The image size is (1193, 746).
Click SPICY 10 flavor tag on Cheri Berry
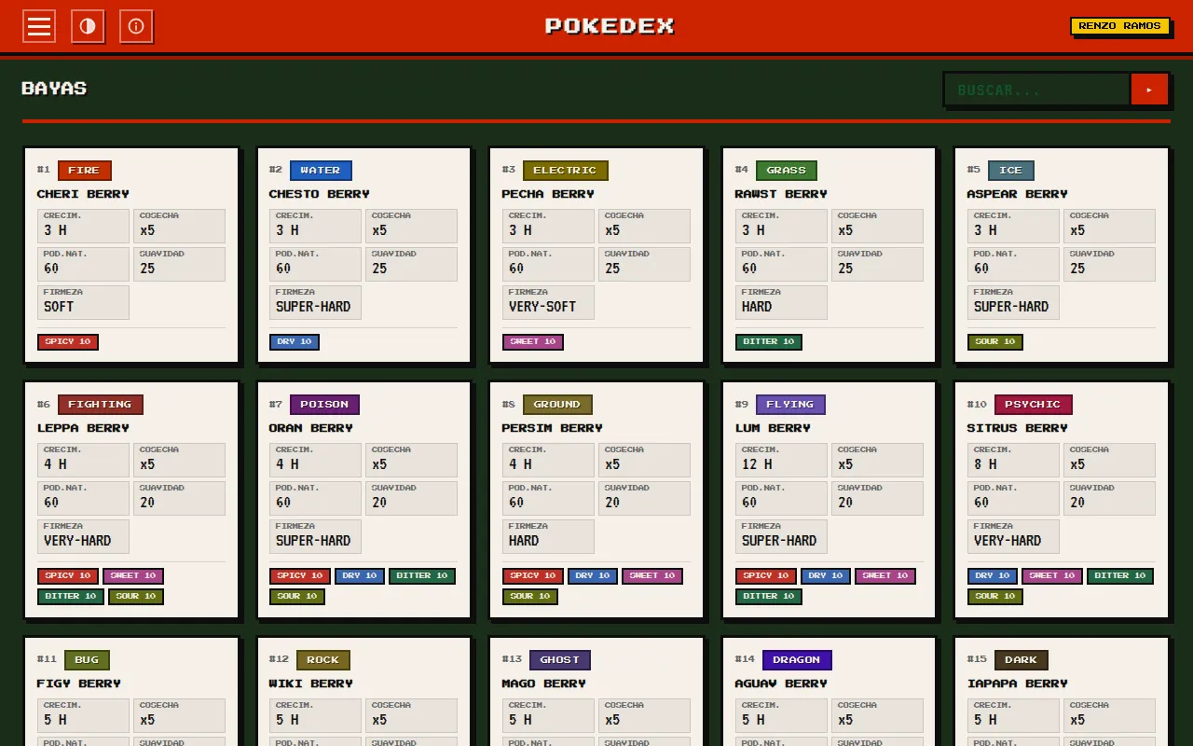tap(68, 342)
